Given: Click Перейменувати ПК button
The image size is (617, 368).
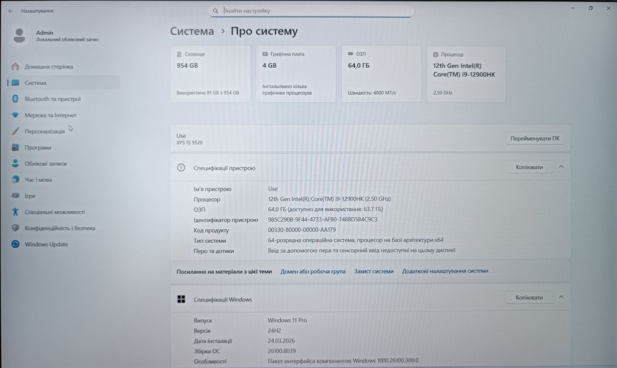Looking at the screenshot, I should tap(535, 139).
